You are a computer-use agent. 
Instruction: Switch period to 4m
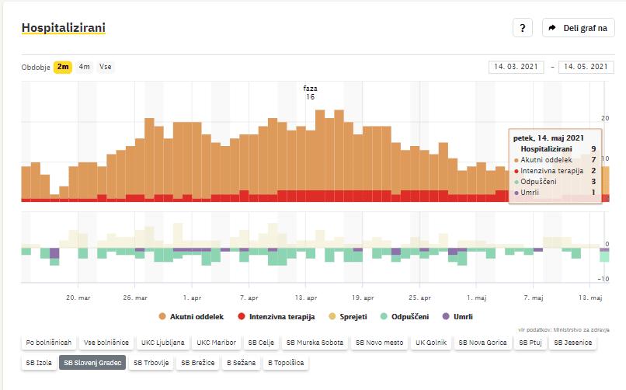click(x=84, y=67)
